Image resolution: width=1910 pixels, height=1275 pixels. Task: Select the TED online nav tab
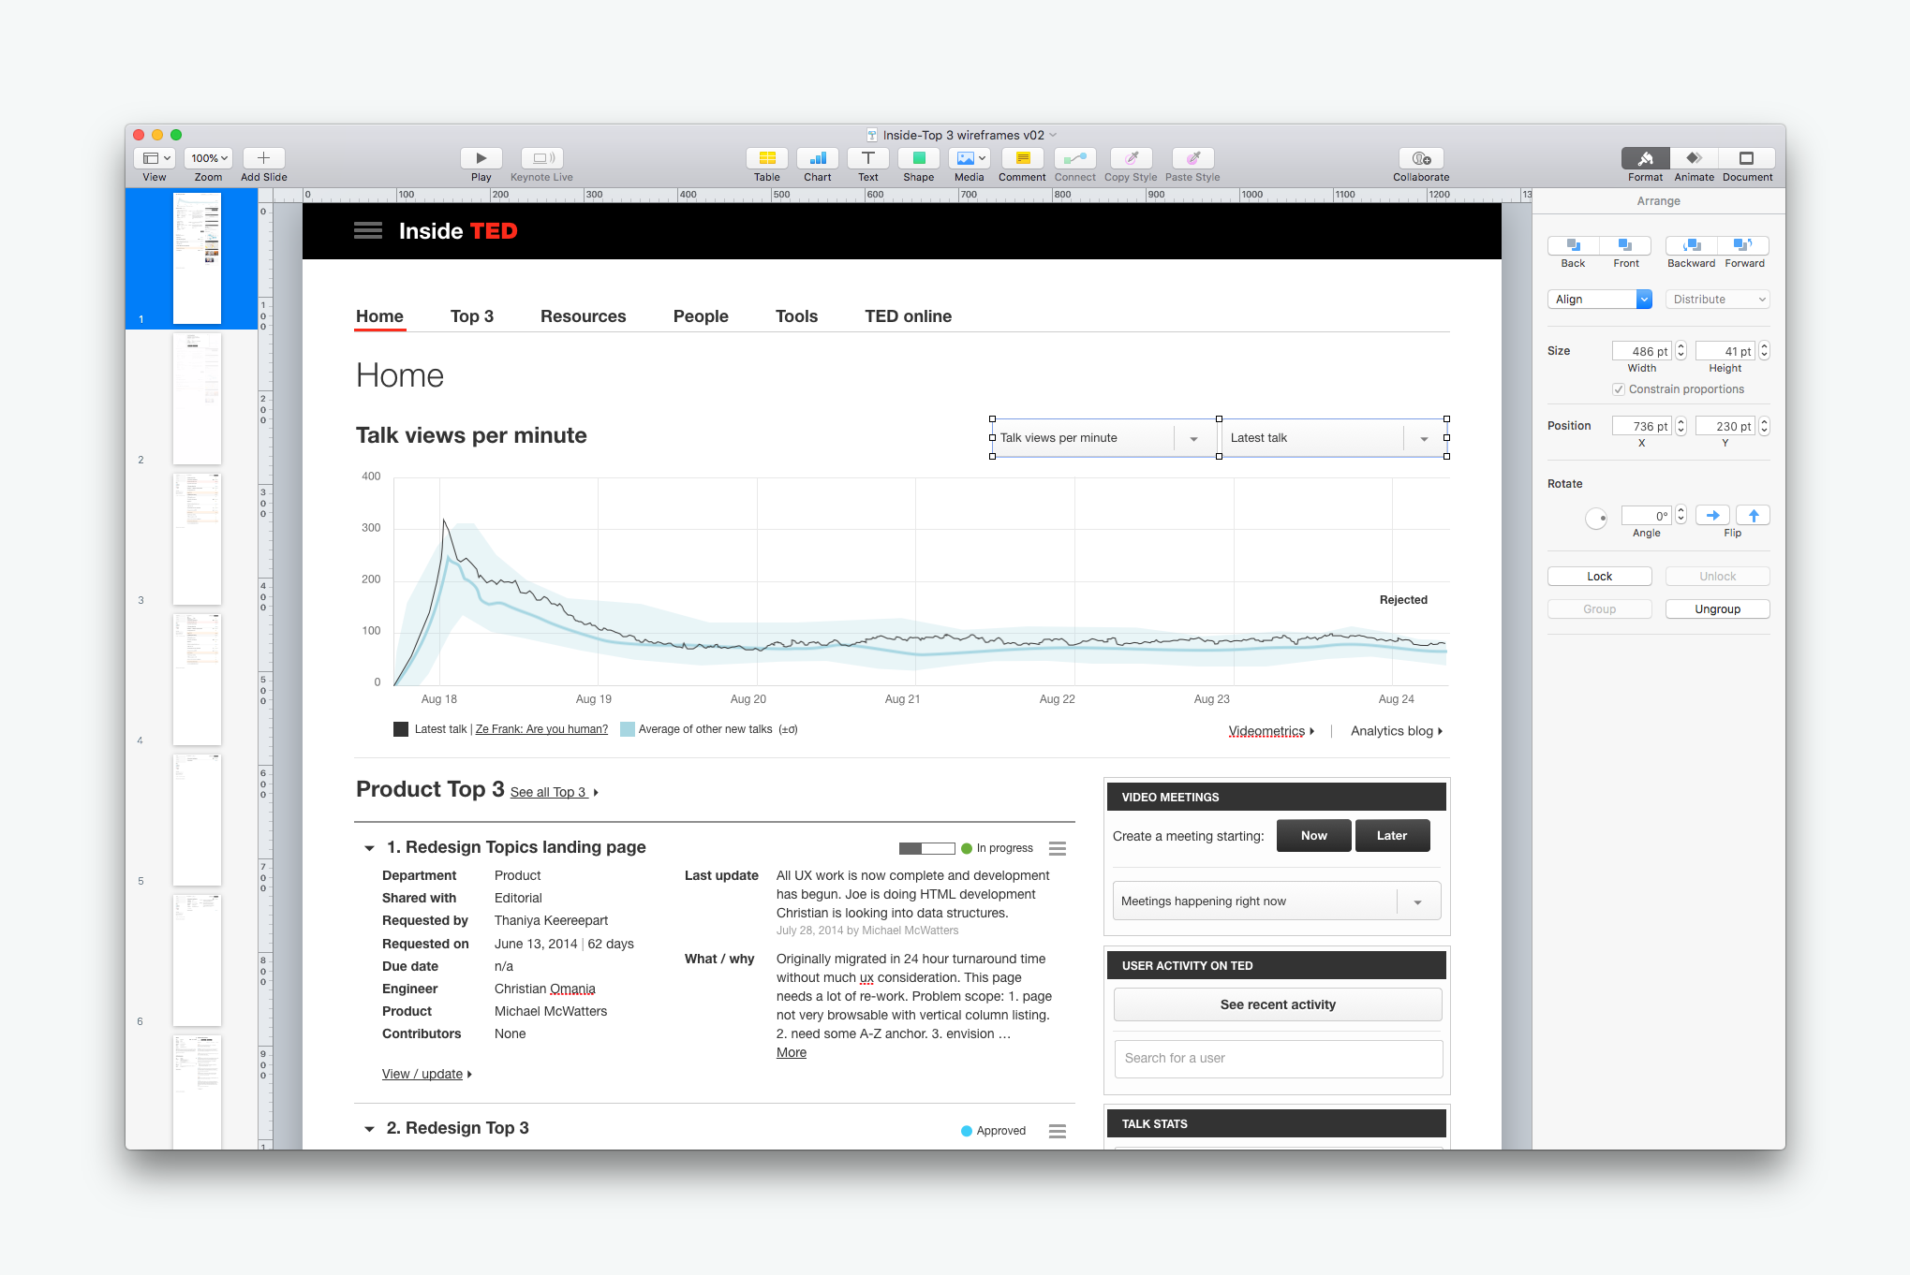[x=909, y=316]
